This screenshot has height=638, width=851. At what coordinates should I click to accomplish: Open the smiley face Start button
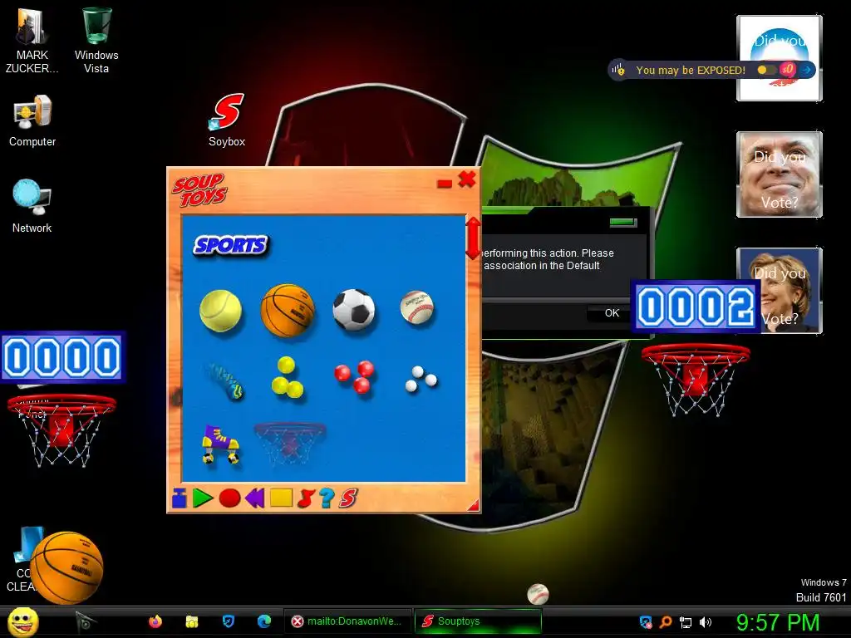(x=23, y=621)
